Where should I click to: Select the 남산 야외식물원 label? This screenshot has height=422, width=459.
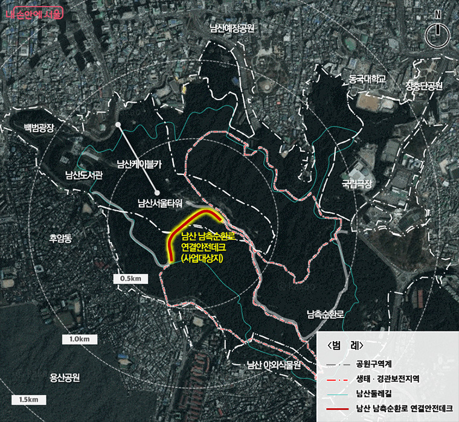(x=274, y=365)
